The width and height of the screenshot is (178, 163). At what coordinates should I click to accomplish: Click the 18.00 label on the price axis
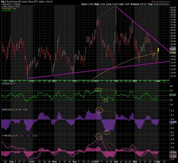coord(173,15)
